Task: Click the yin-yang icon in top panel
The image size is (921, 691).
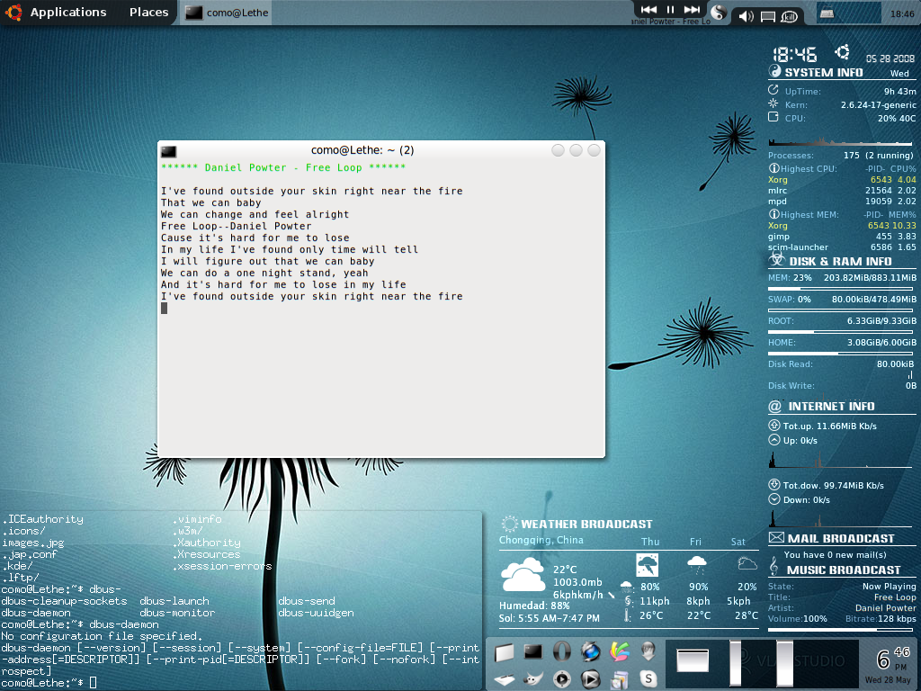Action: [718, 13]
